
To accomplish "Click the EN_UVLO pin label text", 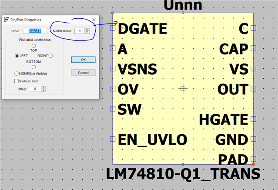I will tap(152, 140).
